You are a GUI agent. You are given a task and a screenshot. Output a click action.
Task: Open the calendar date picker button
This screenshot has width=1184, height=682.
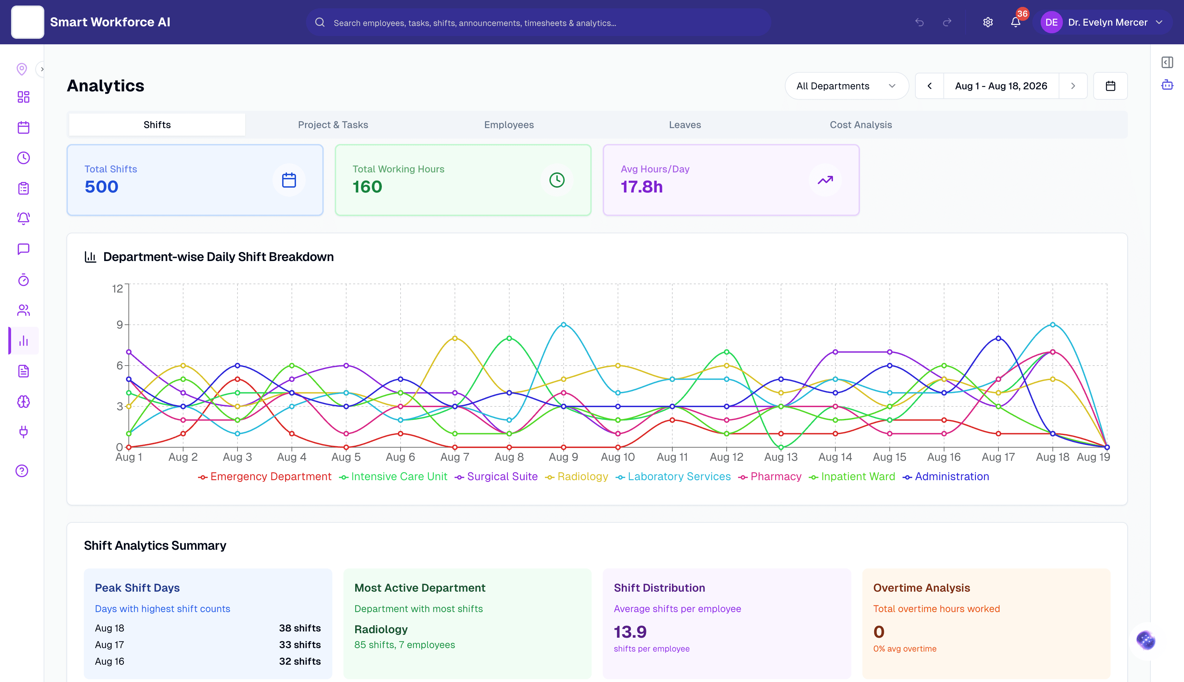[1110, 86]
